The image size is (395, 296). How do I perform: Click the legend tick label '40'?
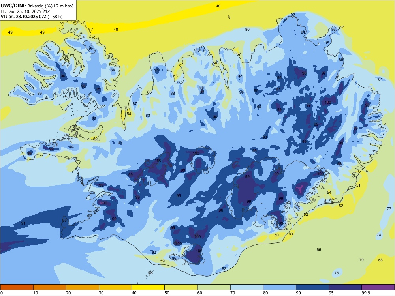coord(134,293)
